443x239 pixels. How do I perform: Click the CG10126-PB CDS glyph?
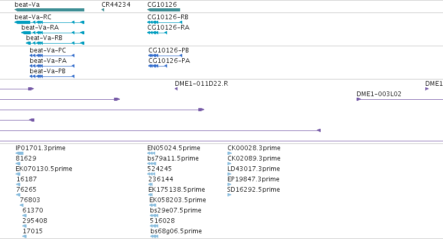(x=165, y=56)
